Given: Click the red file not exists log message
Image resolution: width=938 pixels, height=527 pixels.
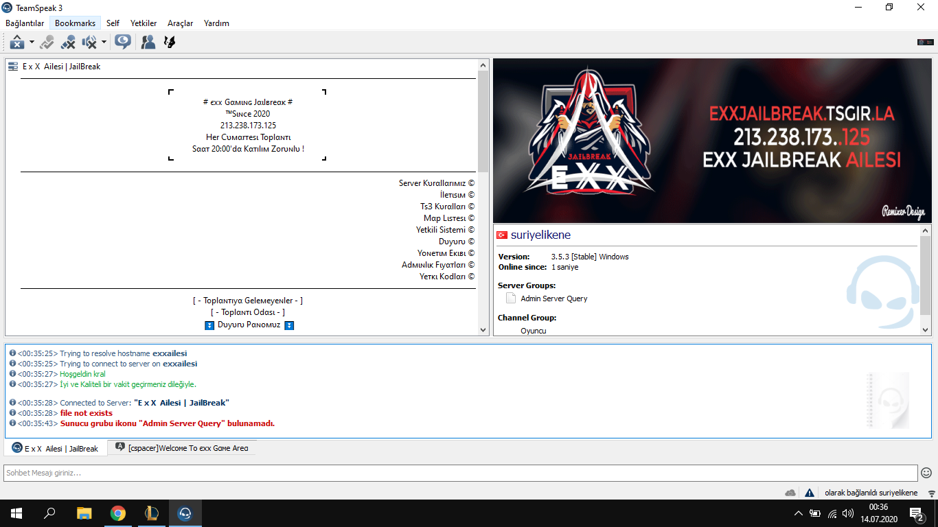Looking at the screenshot, I should tap(87, 413).
